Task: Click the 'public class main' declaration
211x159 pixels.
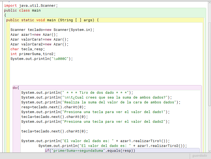Action: (x=22, y=10)
